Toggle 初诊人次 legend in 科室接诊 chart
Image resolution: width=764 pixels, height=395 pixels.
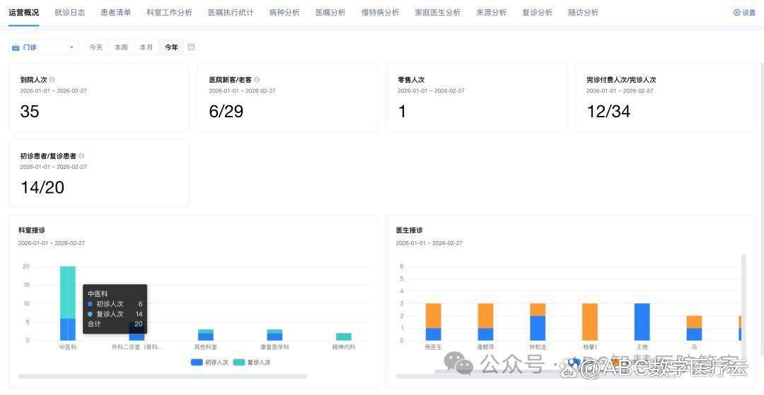click(210, 362)
